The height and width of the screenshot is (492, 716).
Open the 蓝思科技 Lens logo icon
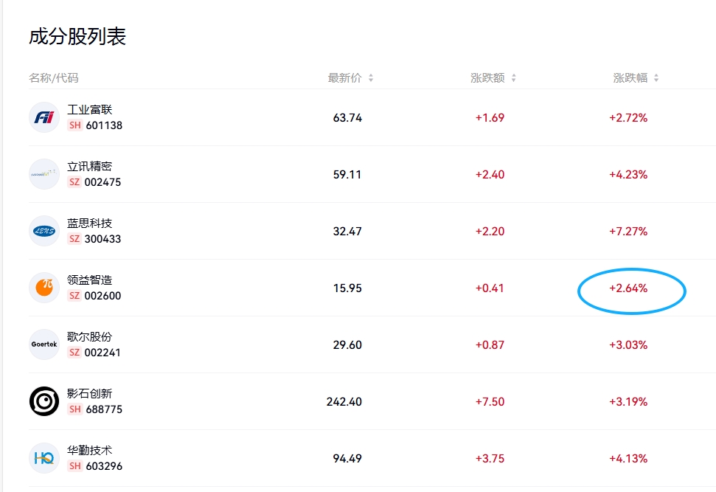click(x=44, y=231)
